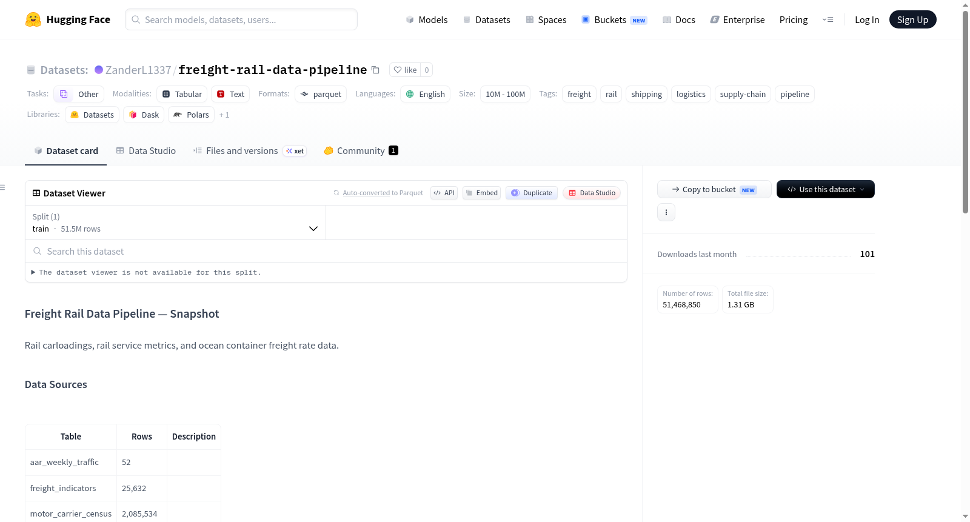
Task: Select the English language tag
Action: click(425, 94)
